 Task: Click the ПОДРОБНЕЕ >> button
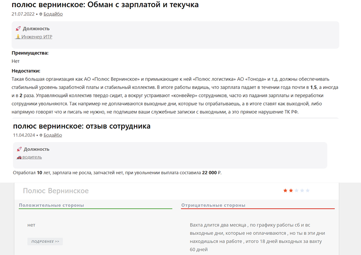[x=45, y=241]
